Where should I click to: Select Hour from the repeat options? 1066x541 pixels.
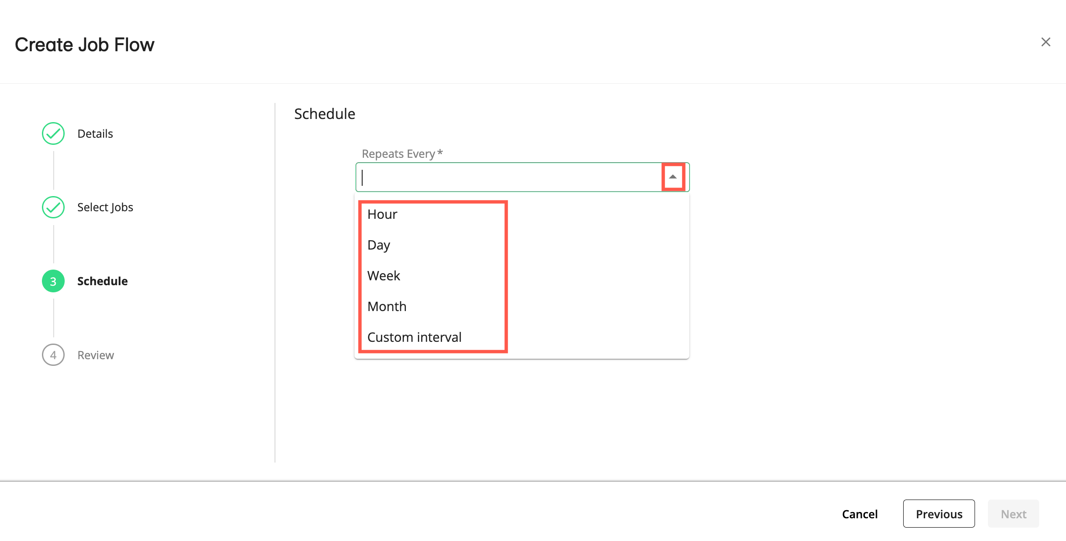(382, 214)
